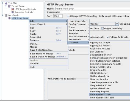Choose Cut from context menu
This screenshot has width=130, height=101.
pos(48,28)
